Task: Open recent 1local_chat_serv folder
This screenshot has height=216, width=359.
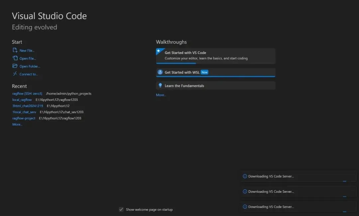Action: tap(24, 112)
